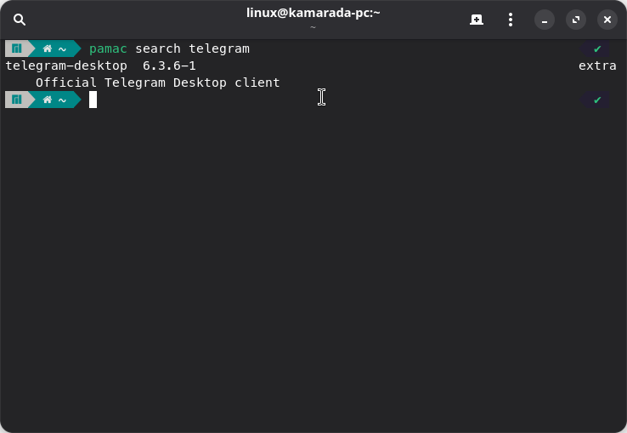Click the Manjaro logo in second prompt
This screenshot has height=433, width=627.
(x=16, y=100)
